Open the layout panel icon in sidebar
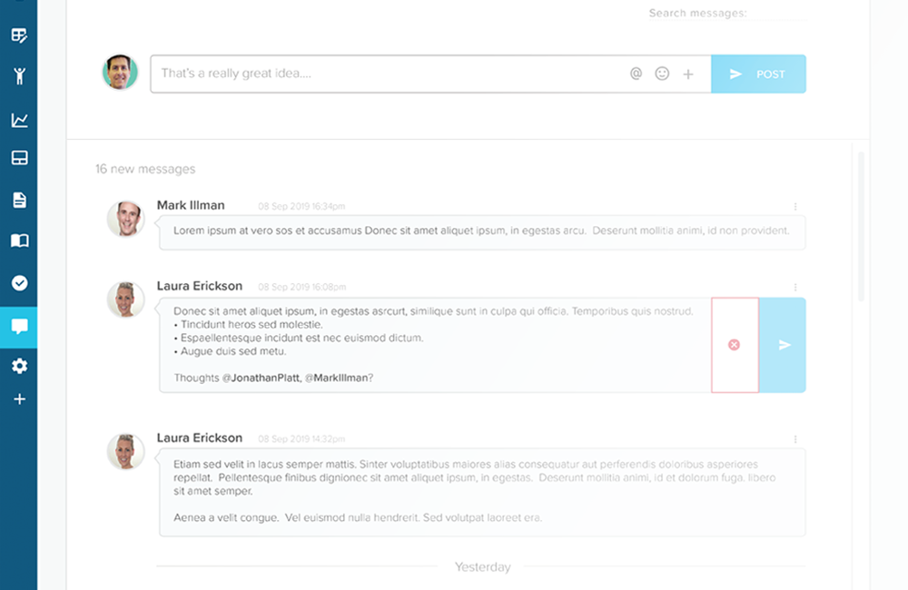Viewport: 908px width, 590px height. [x=19, y=158]
